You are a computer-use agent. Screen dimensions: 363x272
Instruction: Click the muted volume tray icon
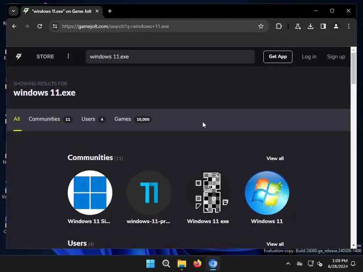[320, 263]
